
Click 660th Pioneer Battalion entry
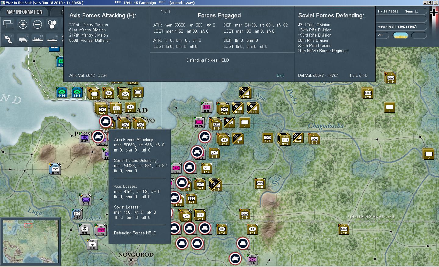coord(90,41)
